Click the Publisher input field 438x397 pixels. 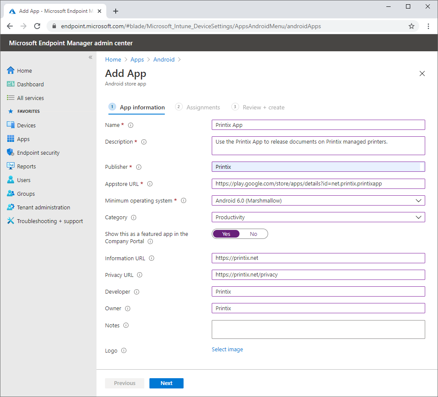[318, 167]
